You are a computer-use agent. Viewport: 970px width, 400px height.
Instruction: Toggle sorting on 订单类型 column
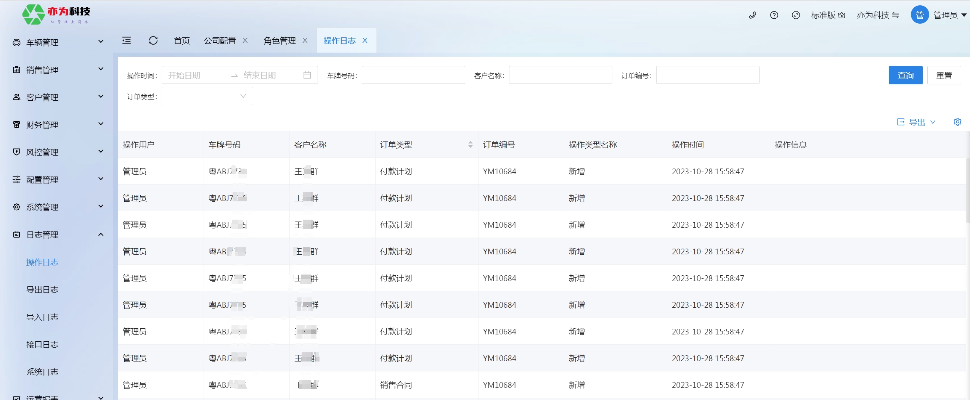click(470, 145)
